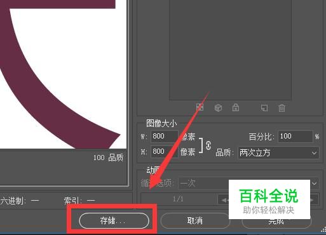Click the 1/1 frame counter
The height and width of the screenshot is (235, 326).
tap(178, 199)
